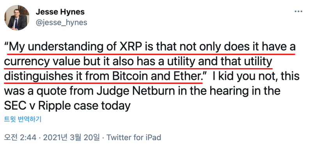This screenshot has height=146, width=312.
Task: Open the tweet's more options ellipsis menu
Action: 298,12
